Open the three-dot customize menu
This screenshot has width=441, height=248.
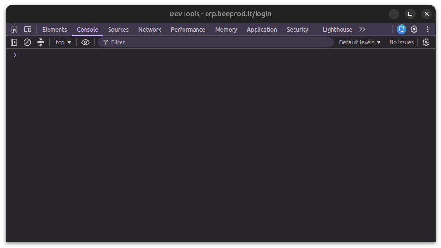click(428, 29)
